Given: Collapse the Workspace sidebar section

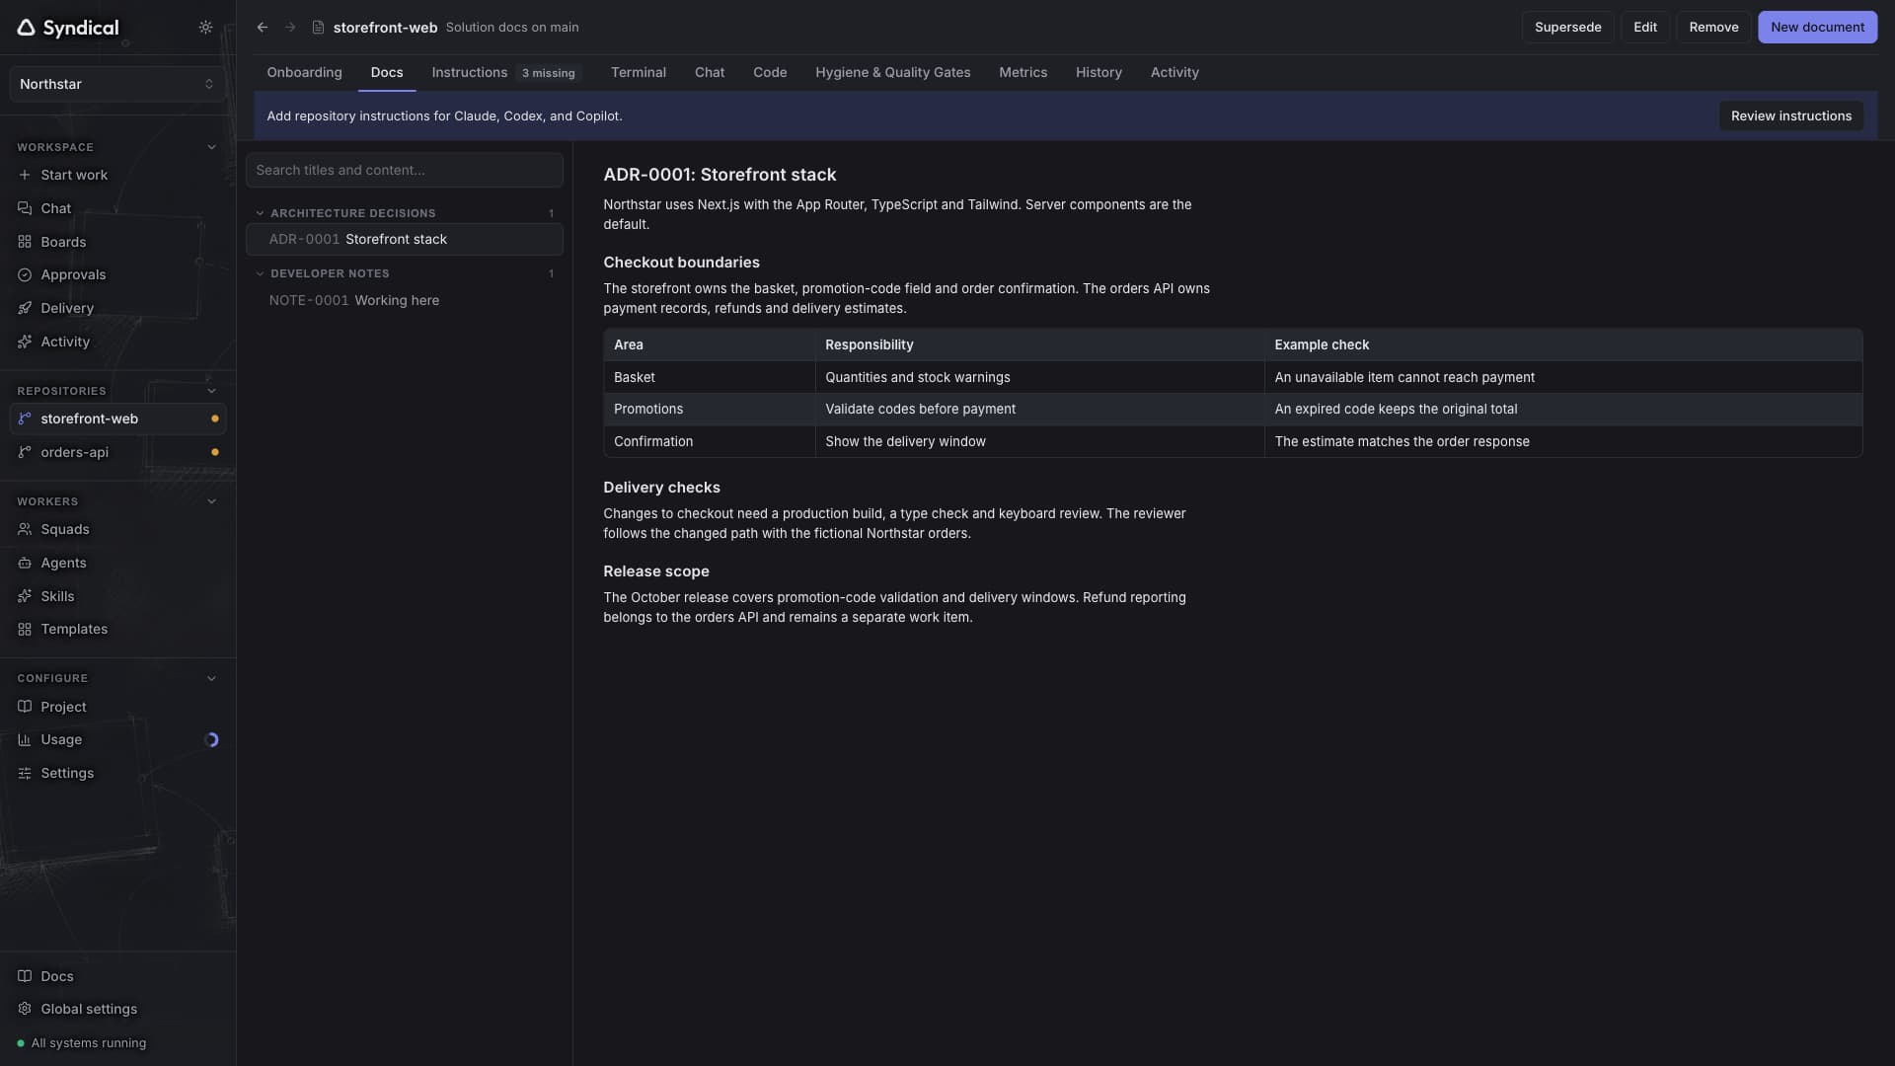Looking at the screenshot, I should coord(211,148).
